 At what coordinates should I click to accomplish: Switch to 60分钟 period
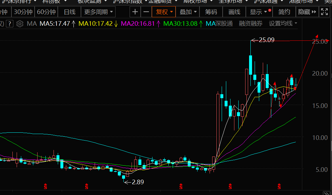[46, 12]
